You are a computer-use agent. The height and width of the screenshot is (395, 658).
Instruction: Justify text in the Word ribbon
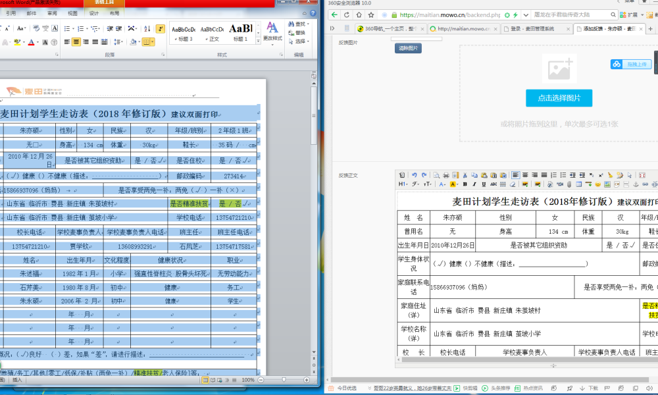coord(95,42)
